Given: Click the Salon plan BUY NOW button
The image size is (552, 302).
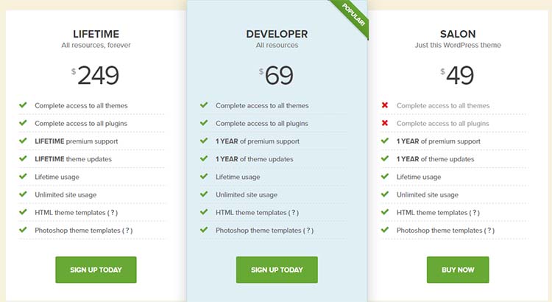Looking at the screenshot, I should (458, 270).
